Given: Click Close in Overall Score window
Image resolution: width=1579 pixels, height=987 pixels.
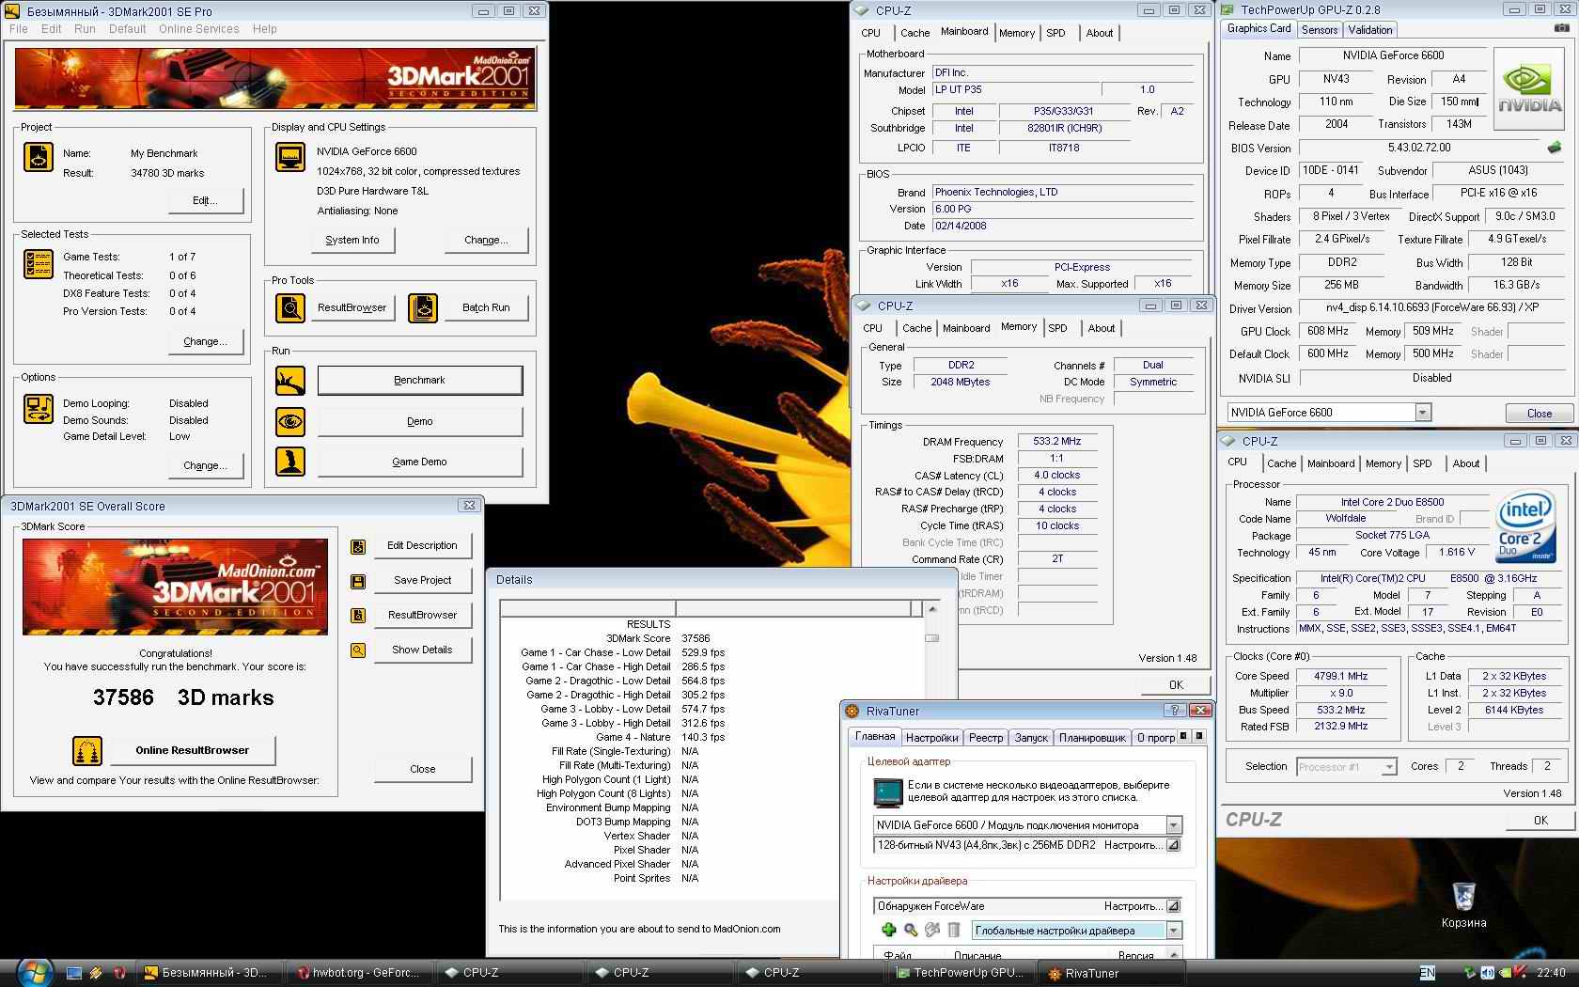Looking at the screenshot, I should pos(423,770).
